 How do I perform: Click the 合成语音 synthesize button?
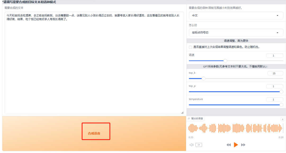tap(94, 133)
